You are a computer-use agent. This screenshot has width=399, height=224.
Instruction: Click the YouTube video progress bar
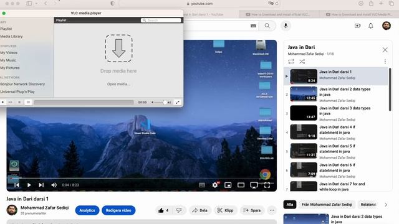142,179
